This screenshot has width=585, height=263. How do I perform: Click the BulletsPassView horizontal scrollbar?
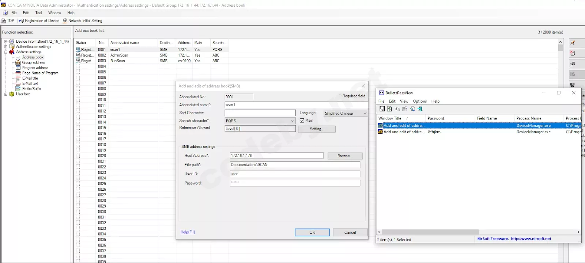click(430, 232)
